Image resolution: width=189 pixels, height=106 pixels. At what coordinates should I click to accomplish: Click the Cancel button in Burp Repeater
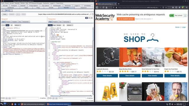[x=12, y=14]
